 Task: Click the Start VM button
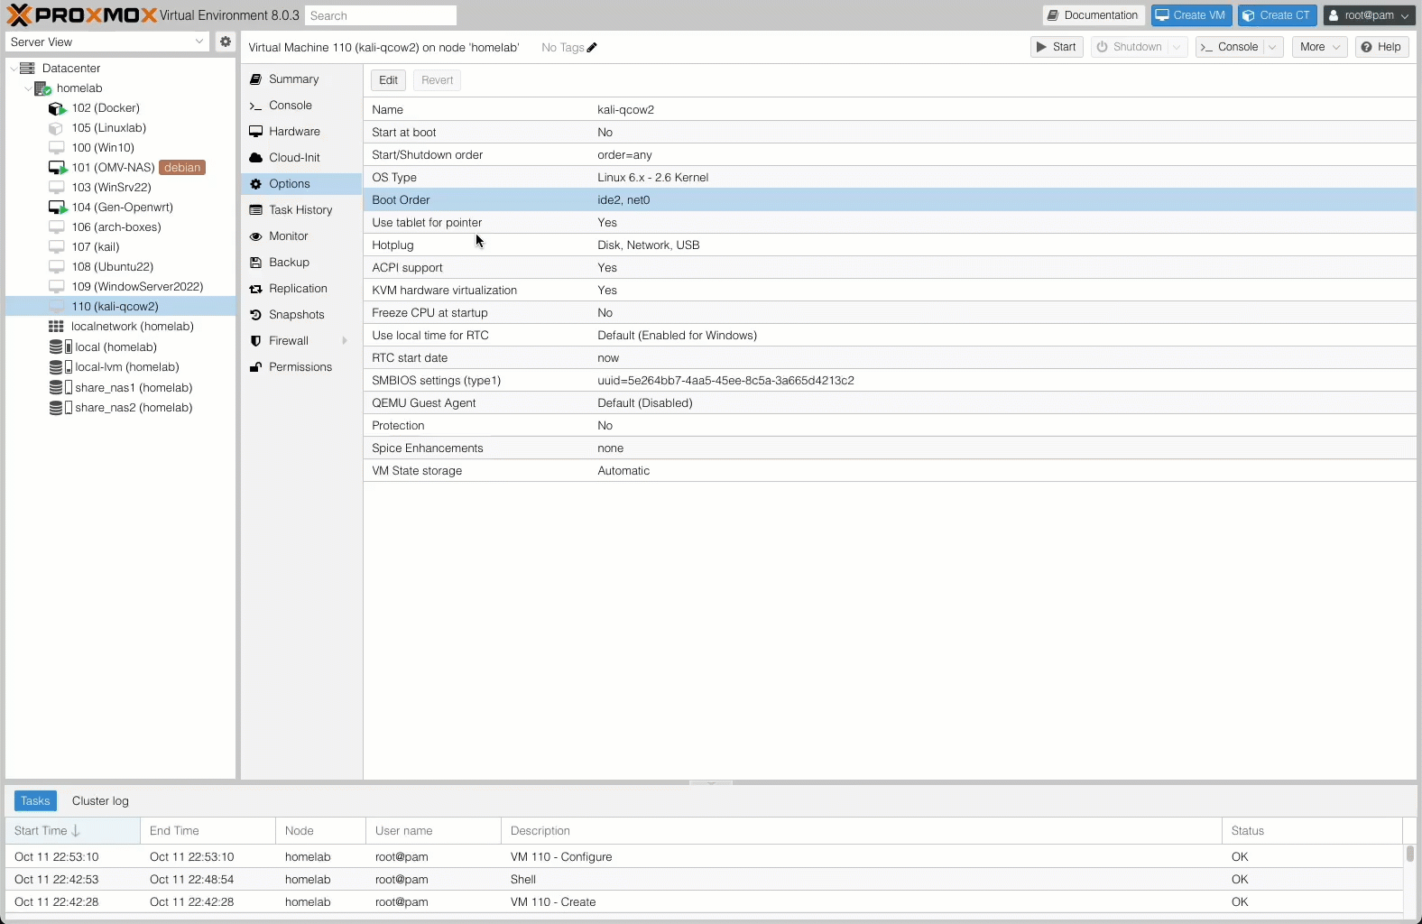click(1057, 47)
